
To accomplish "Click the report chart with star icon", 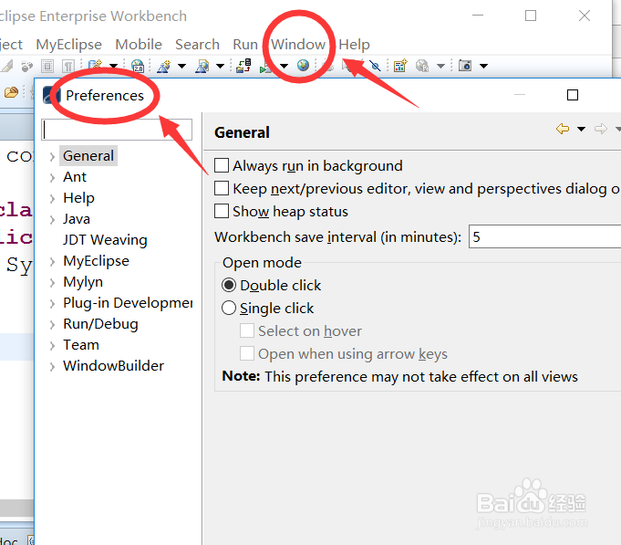I will coord(400,66).
